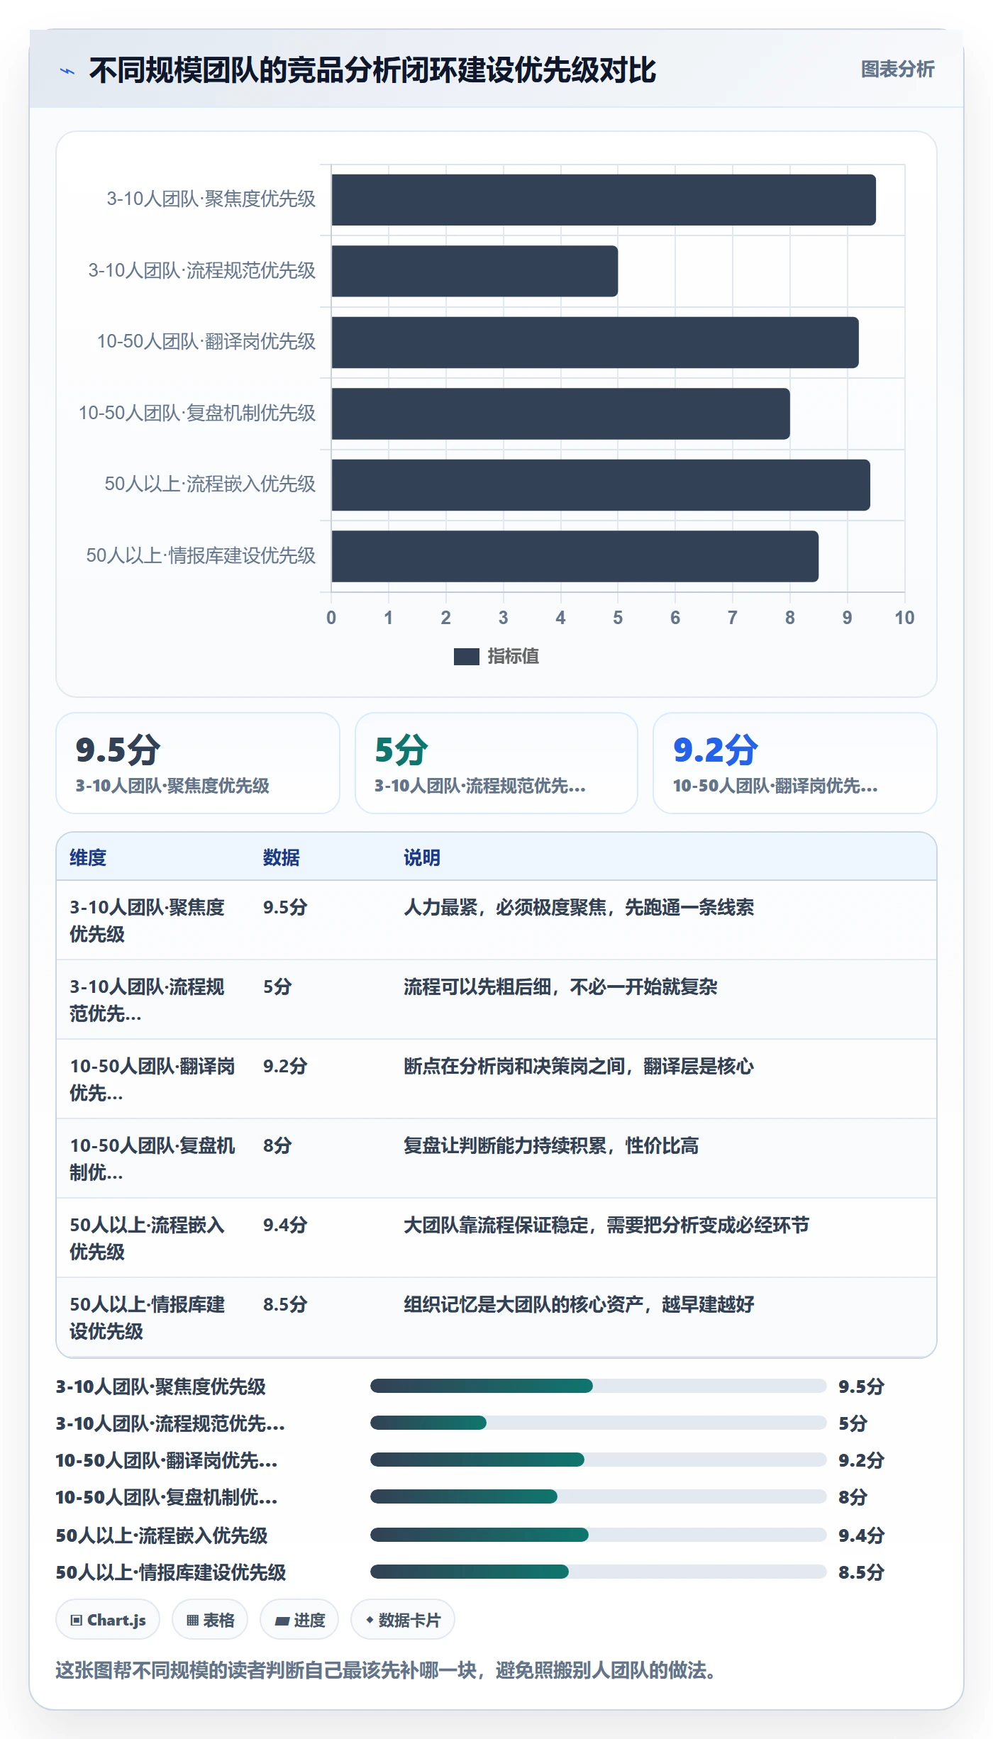Screen dimensions: 993x1739
Task: Click the 说明 column header
Action: [422, 857]
